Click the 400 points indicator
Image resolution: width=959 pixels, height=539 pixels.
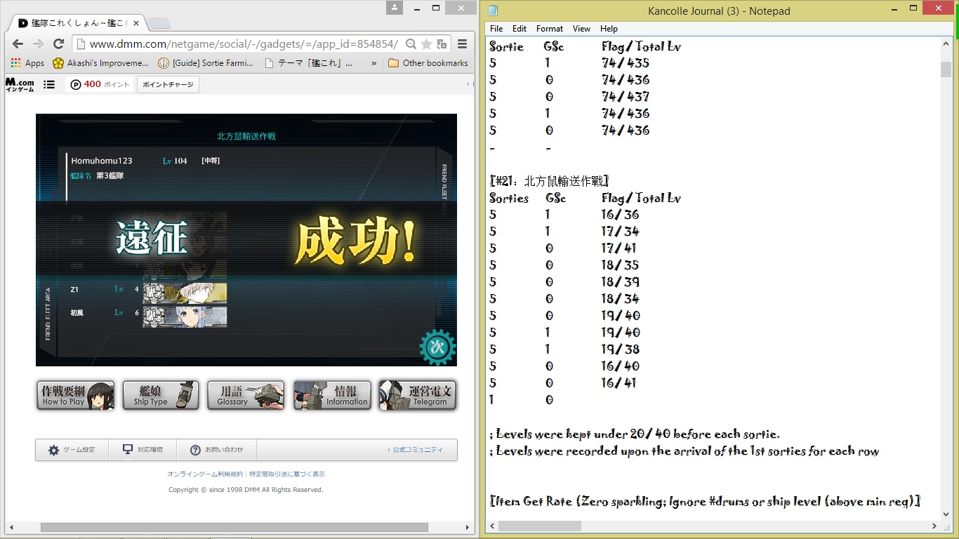[x=100, y=84]
